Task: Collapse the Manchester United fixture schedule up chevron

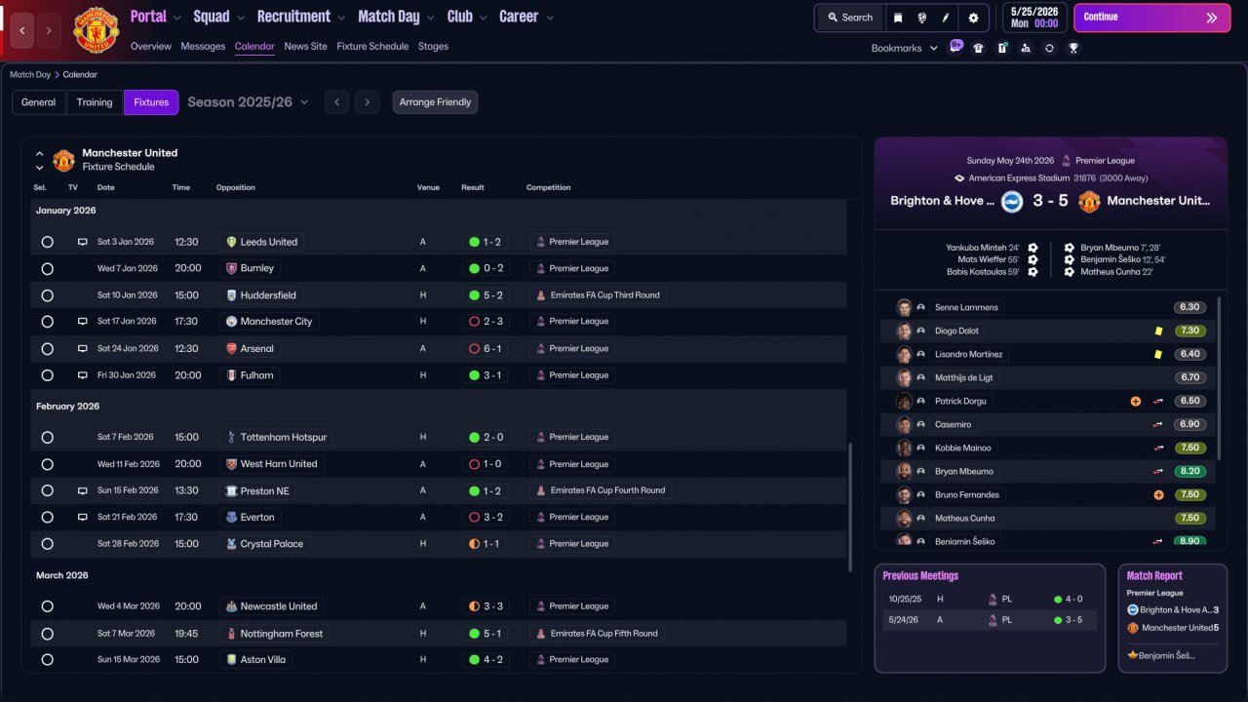Action: coord(40,153)
